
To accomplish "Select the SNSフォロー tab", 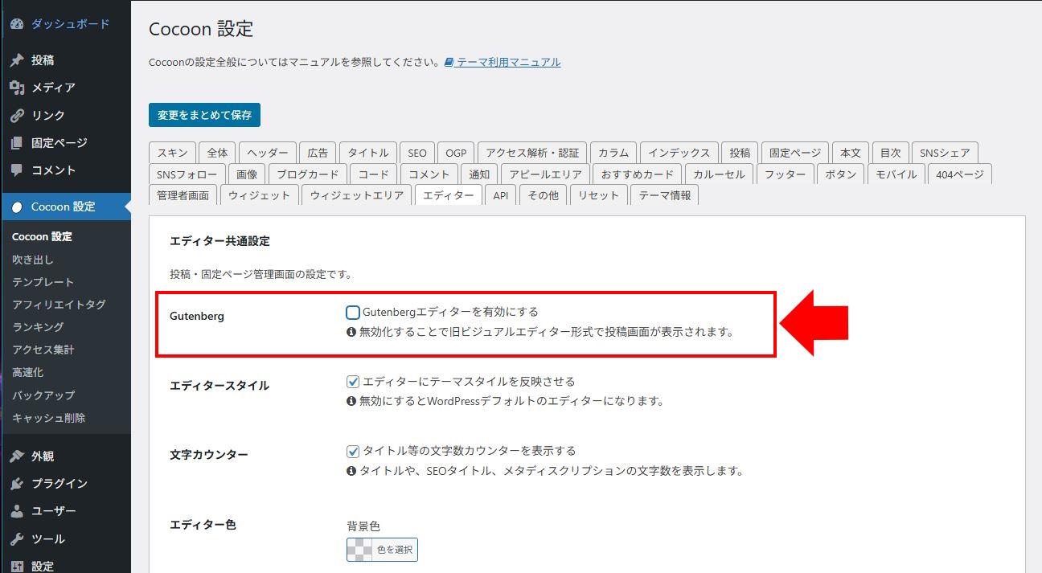I will pos(187,174).
